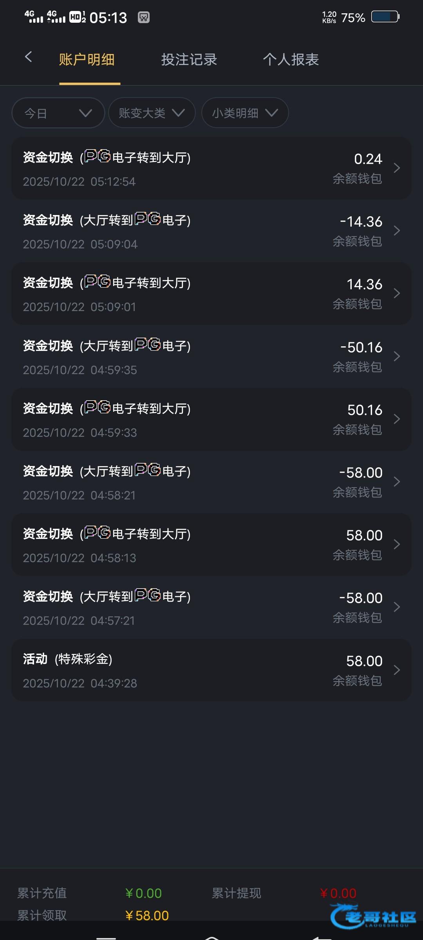The image size is (423, 940).
Task: Open the 个人报表 tab
Action: click(291, 60)
